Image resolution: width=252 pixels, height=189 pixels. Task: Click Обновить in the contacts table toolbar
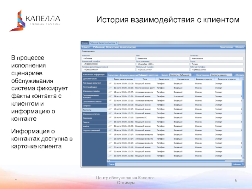[239, 75]
